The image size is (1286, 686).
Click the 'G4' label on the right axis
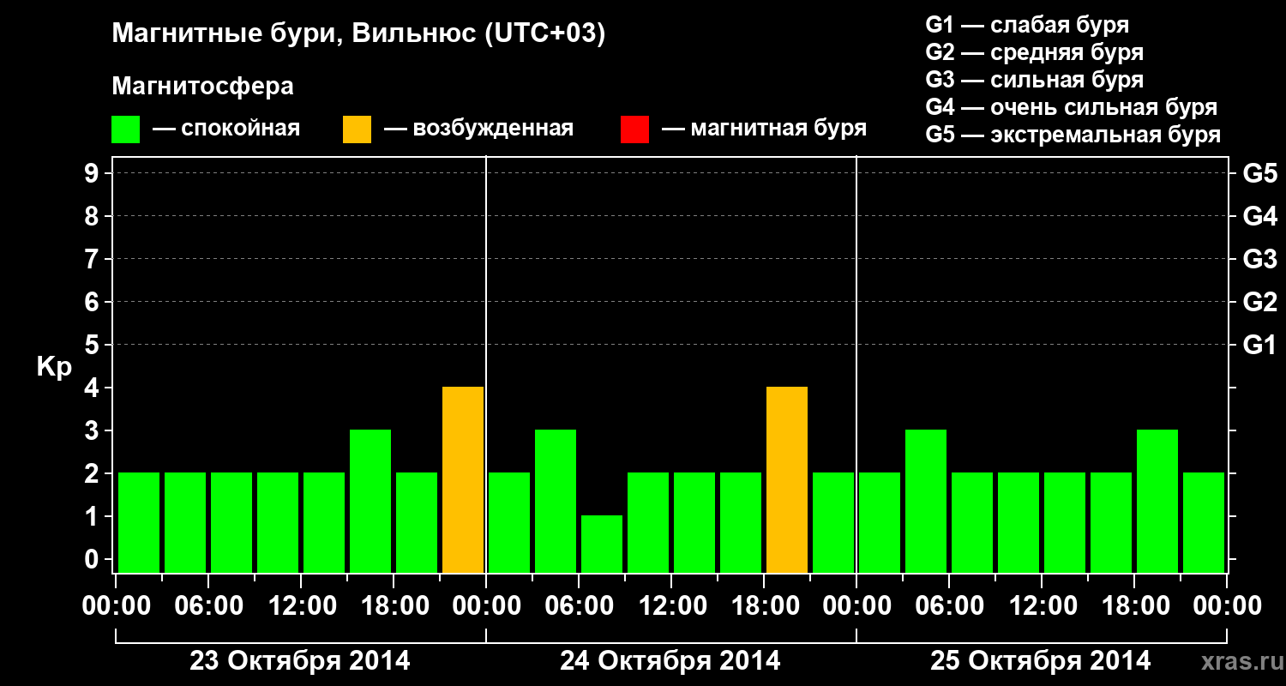pyautogui.click(x=1259, y=216)
